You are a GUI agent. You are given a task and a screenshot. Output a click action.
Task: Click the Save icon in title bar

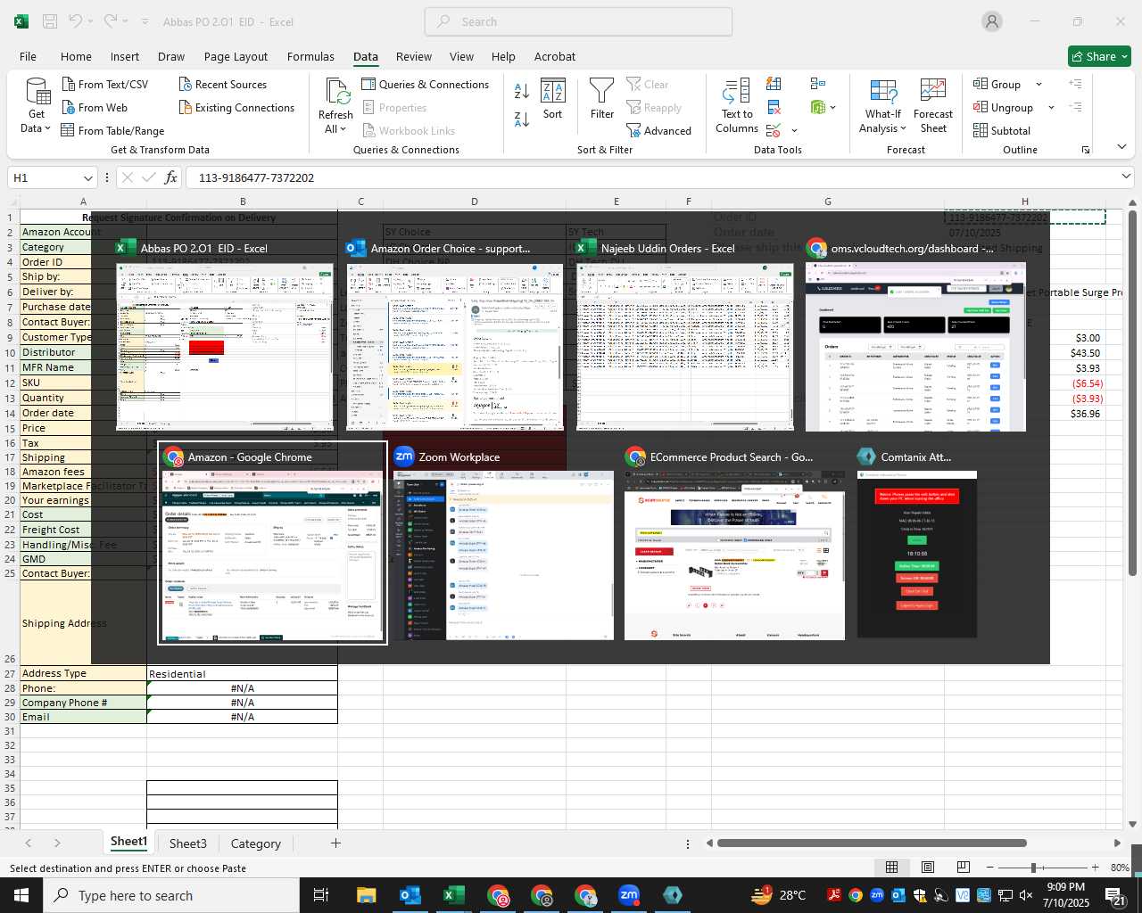[50, 21]
